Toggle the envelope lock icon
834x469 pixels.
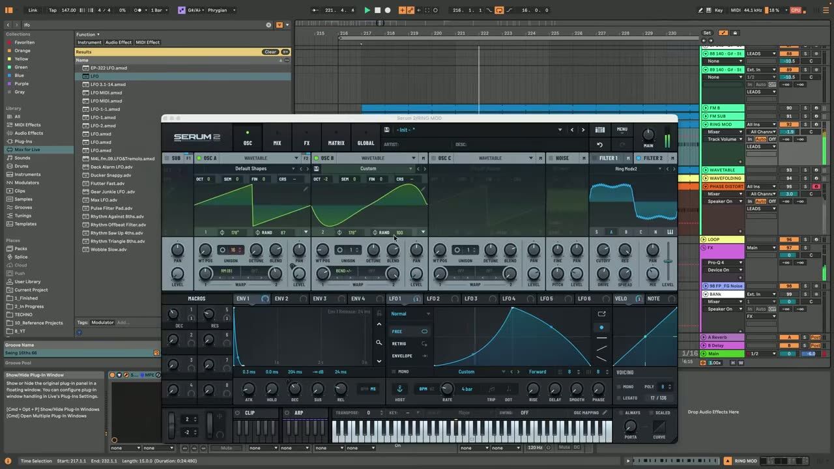(x=379, y=313)
